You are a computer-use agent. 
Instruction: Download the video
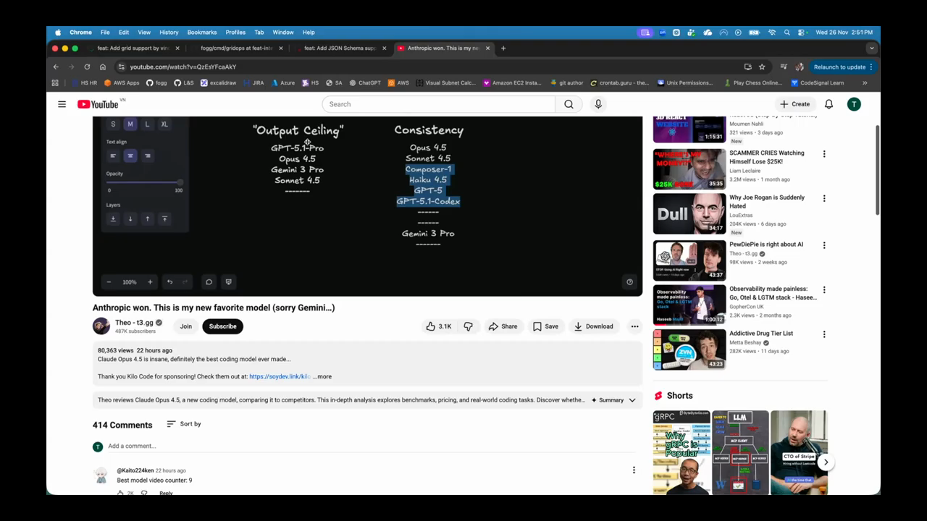(593, 326)
